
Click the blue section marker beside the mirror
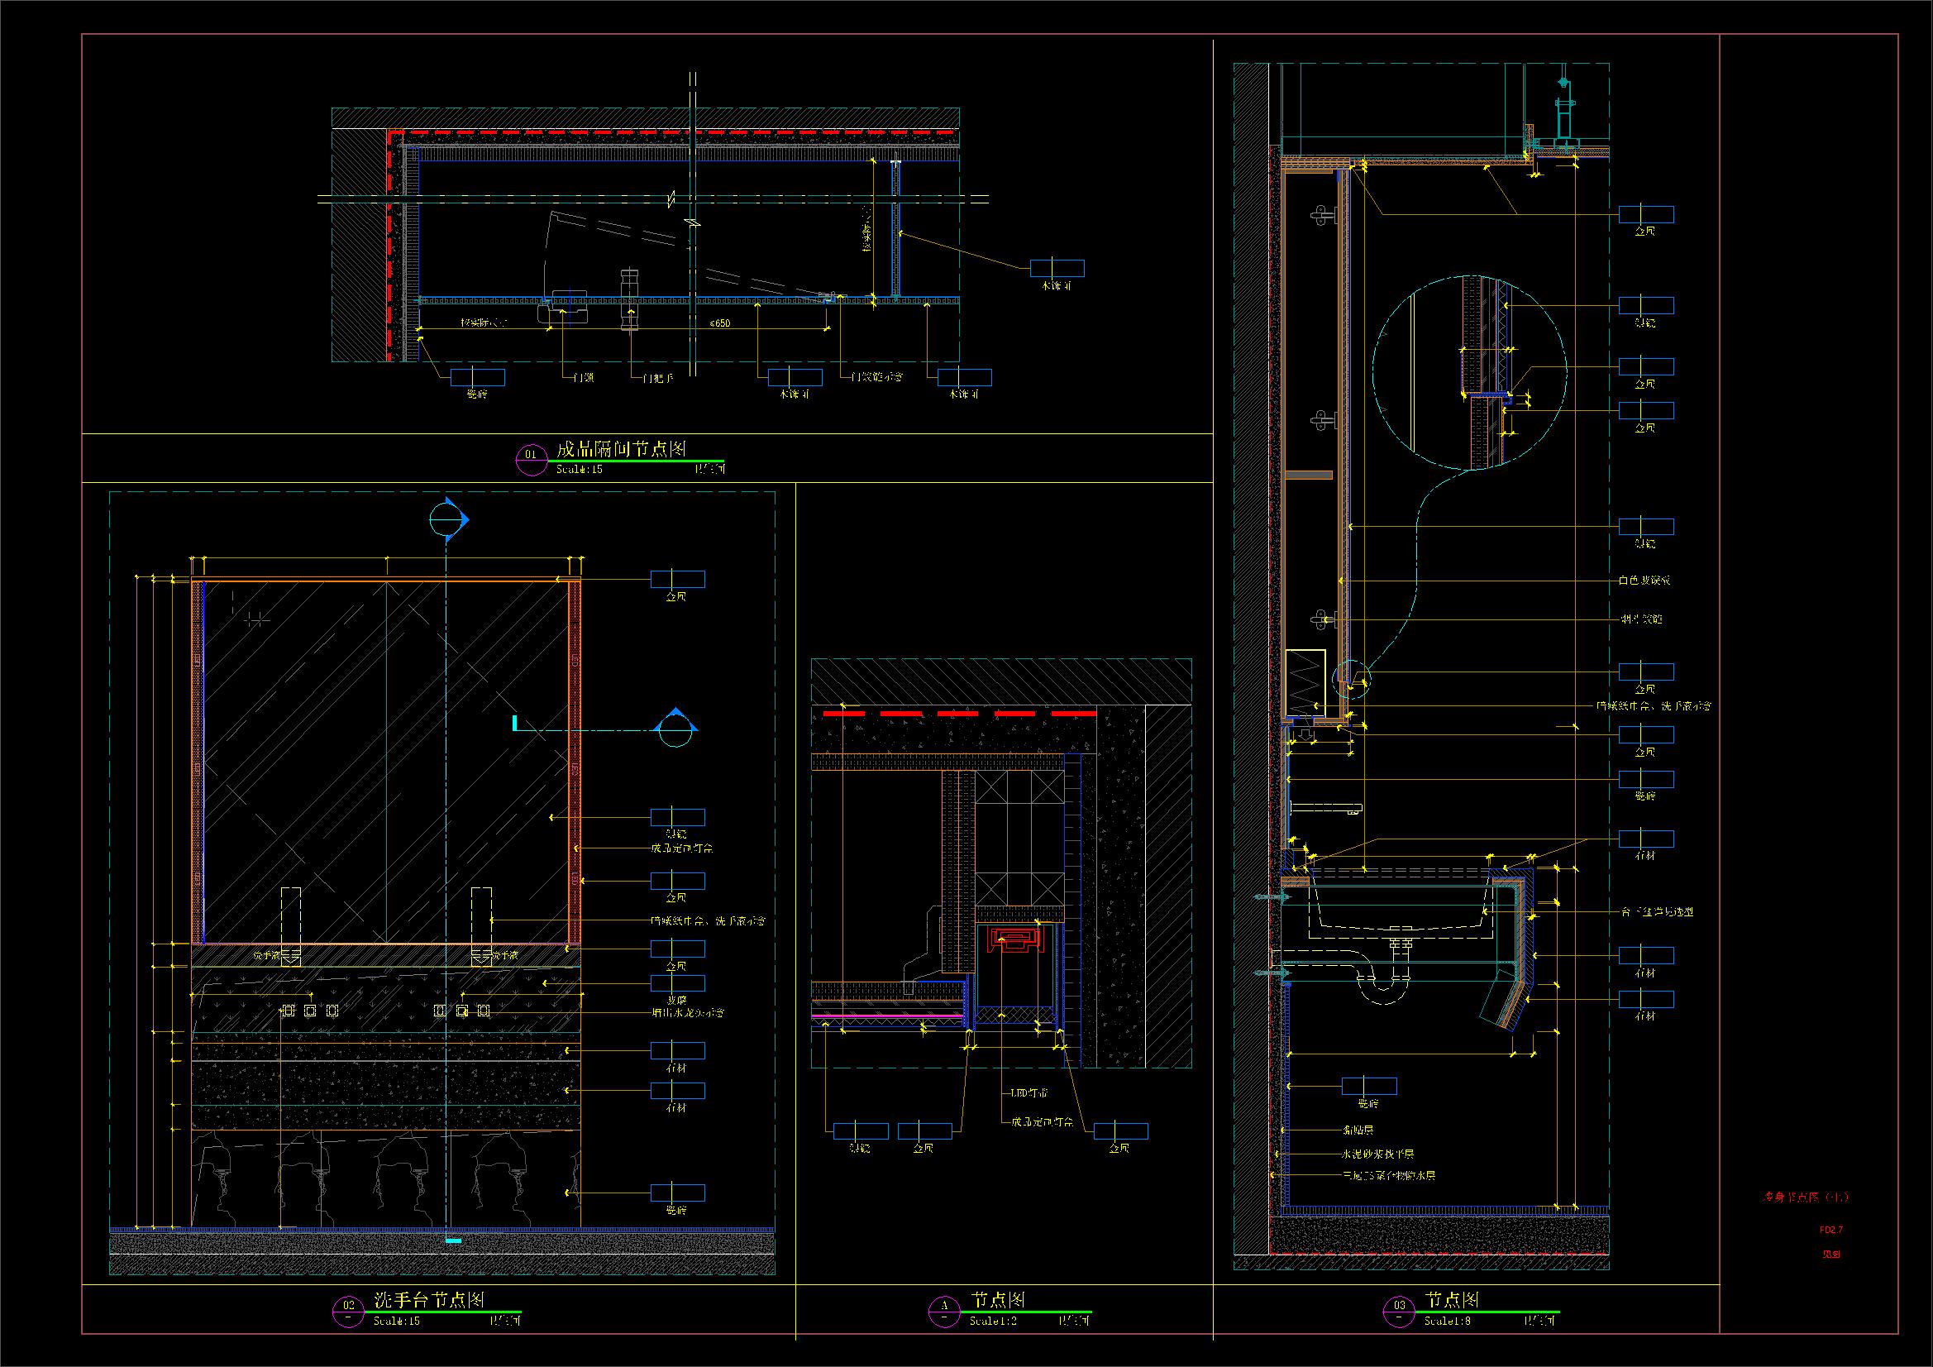[x=675, y=729]
